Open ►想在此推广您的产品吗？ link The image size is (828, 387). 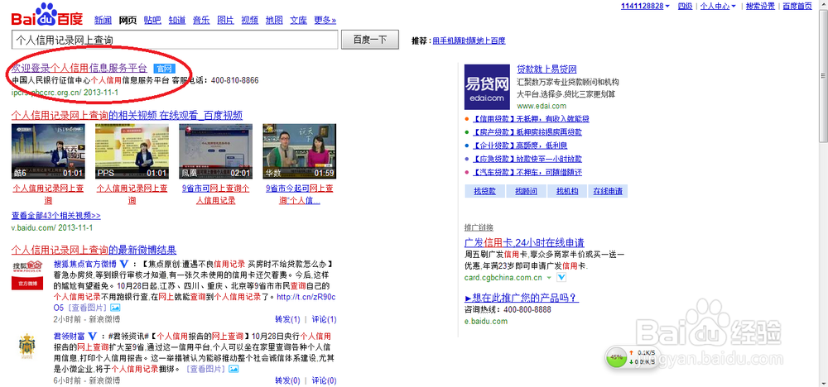coord(522,299)
